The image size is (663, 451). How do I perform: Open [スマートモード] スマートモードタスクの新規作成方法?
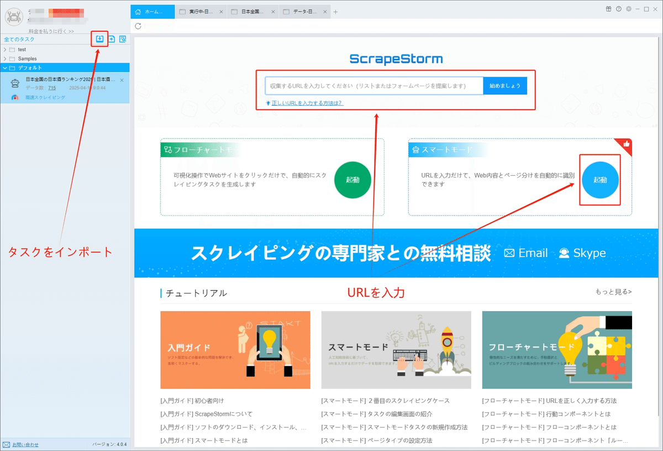click(x=394, y=427)
